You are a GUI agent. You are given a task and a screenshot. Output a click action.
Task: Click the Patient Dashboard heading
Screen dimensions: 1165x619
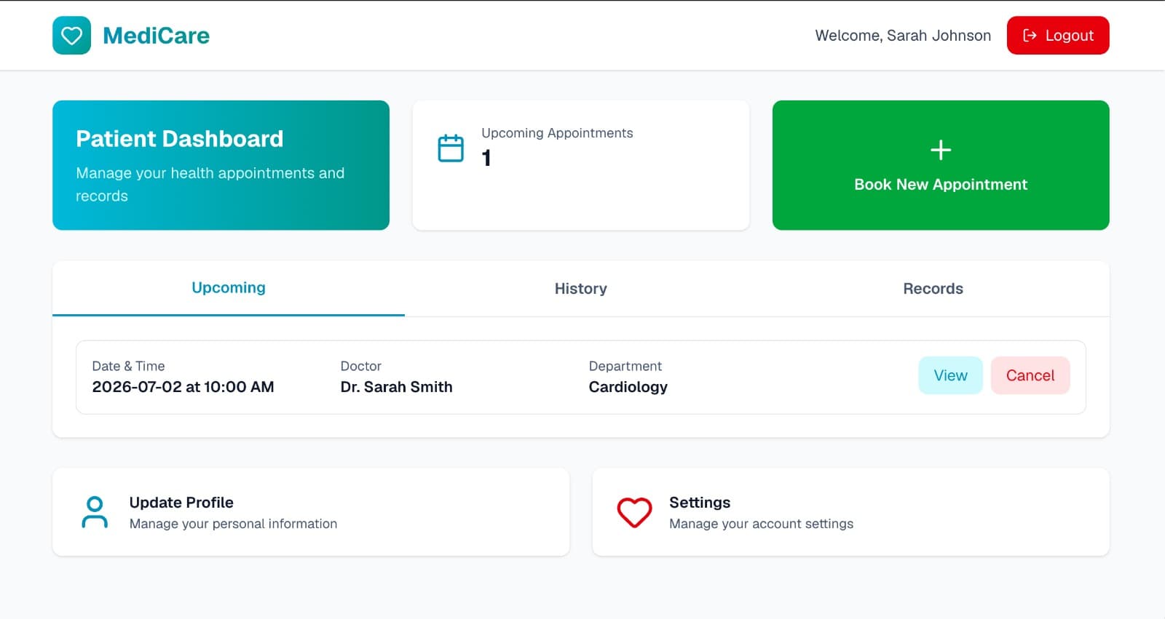pos(179,139)
